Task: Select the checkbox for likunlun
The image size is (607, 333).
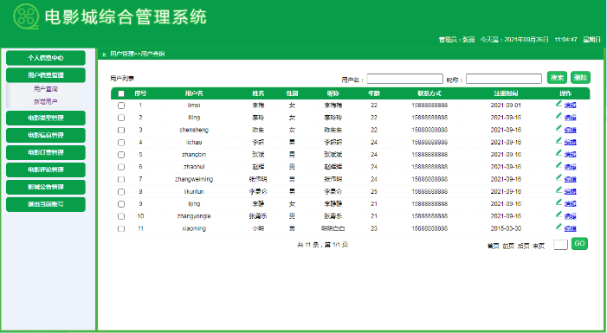Action: click(121, 192)
